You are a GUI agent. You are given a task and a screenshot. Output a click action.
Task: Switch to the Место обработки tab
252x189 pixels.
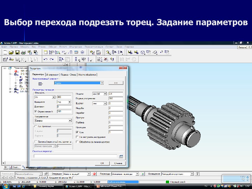pyautogui.click(x=87, y=75)
